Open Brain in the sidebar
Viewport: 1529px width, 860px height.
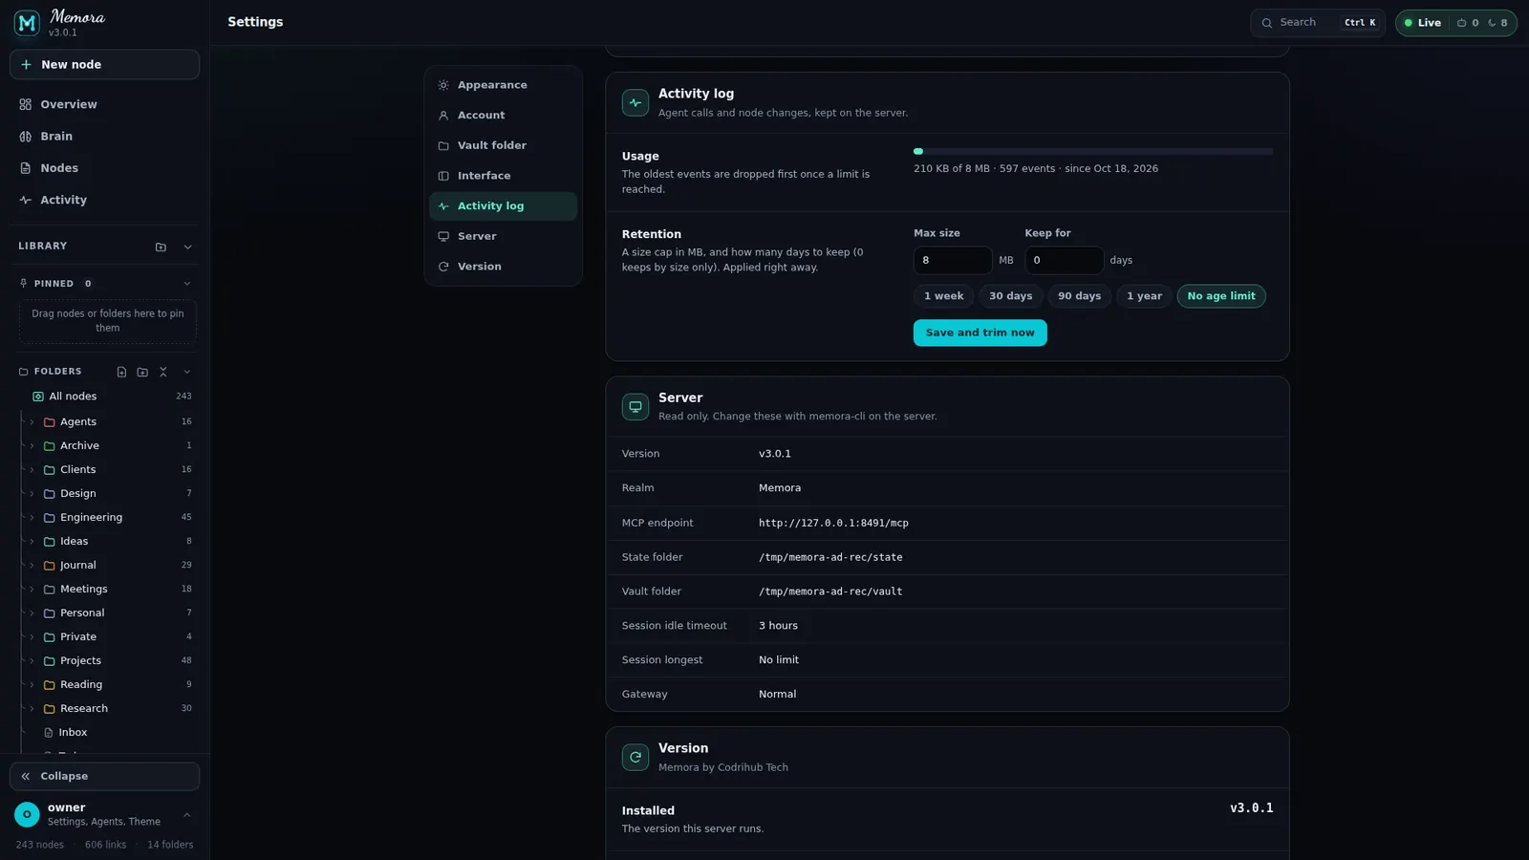pyautogui.click(x=104, y=137)
